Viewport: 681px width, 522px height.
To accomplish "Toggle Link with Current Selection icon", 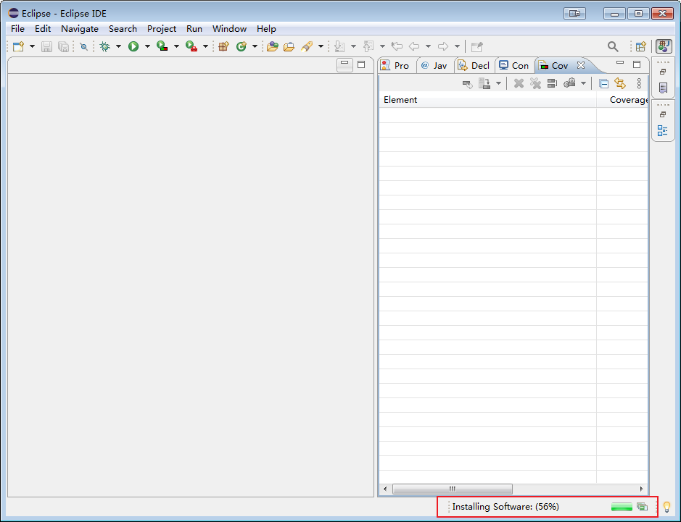I will pos(620,83).
